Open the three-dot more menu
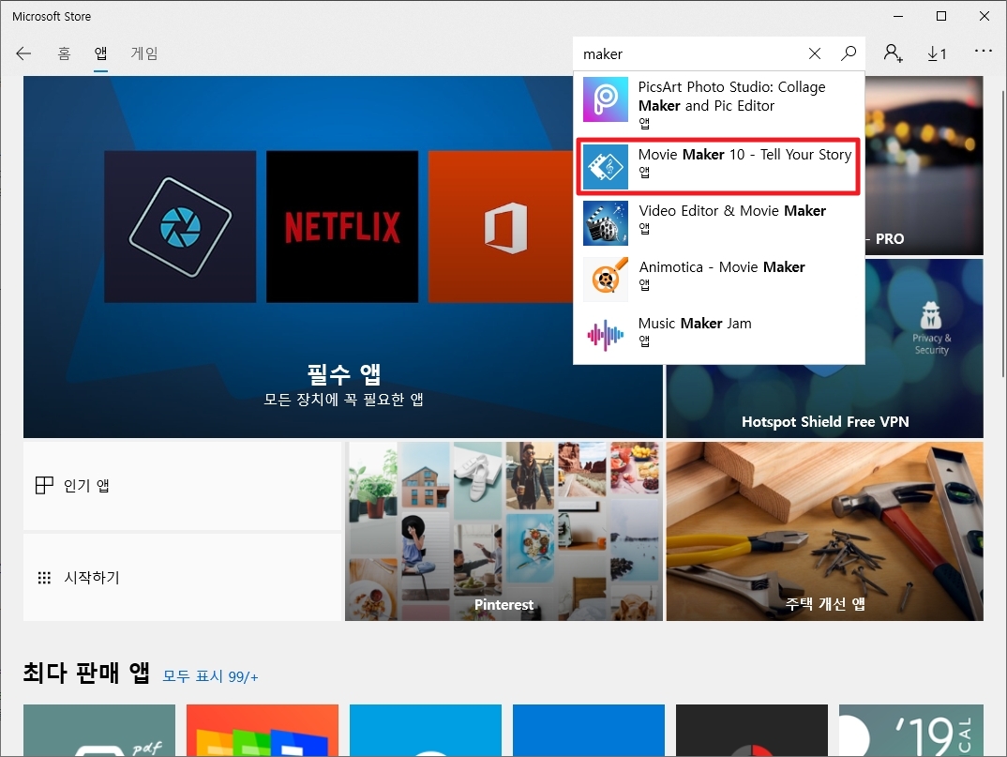 984,52
